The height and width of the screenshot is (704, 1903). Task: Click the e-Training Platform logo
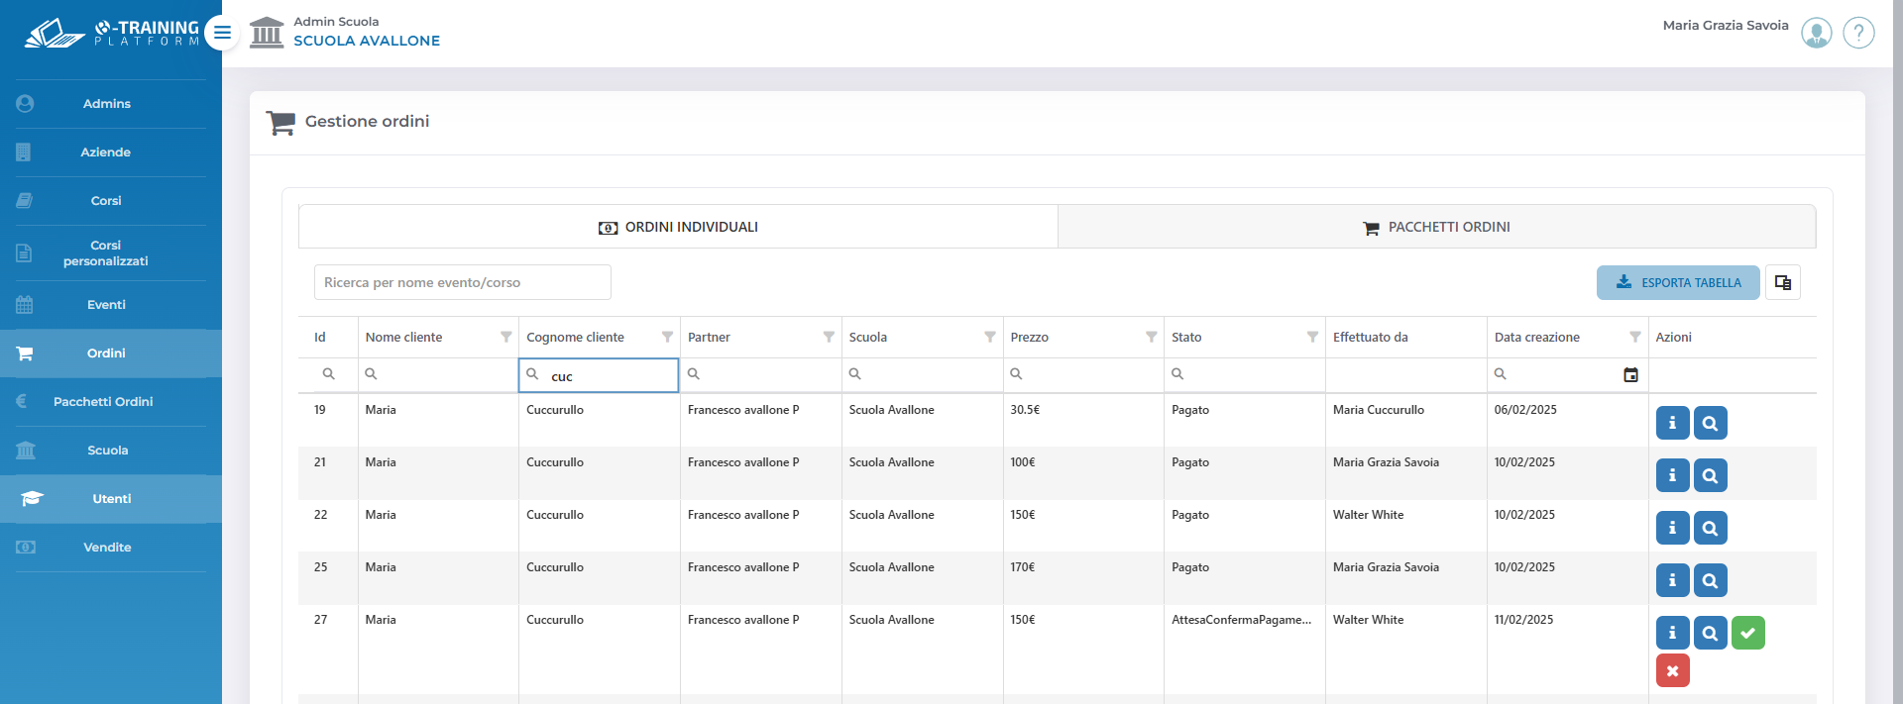(x=111, y=33)
